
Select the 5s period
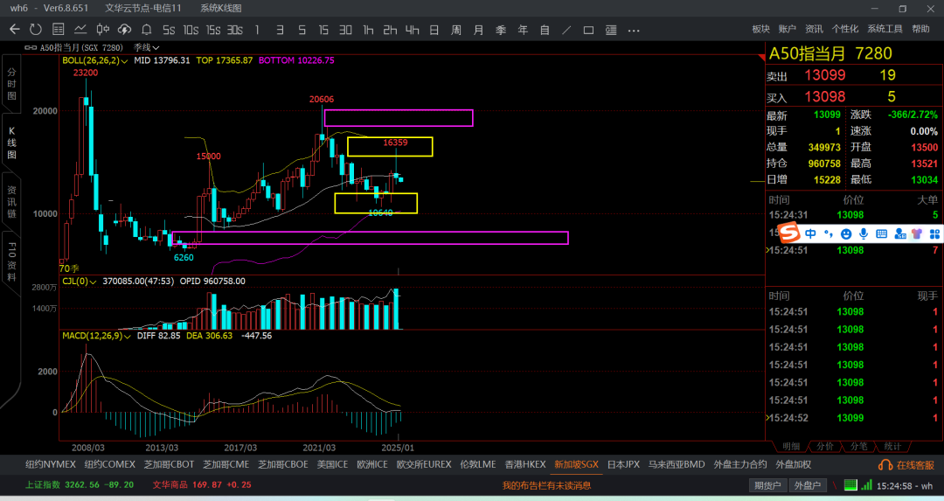[x=169, y=30]
